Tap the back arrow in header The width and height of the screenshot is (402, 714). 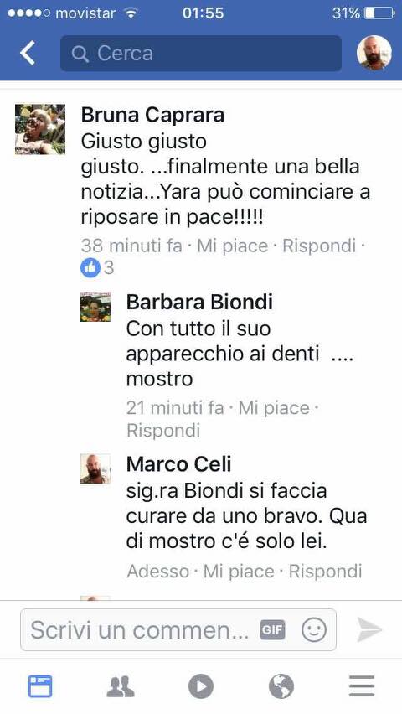click(28, 53)
